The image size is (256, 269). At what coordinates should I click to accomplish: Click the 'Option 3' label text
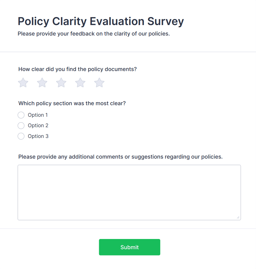click(38, 136)
